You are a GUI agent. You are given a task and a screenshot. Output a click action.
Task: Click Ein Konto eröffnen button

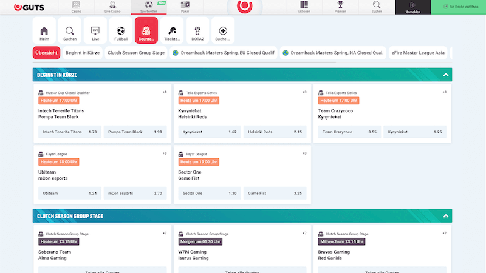click(x=459, y=7)
